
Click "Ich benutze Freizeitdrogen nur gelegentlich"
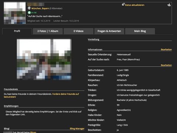pyautogui.click(x=138, y=95)
